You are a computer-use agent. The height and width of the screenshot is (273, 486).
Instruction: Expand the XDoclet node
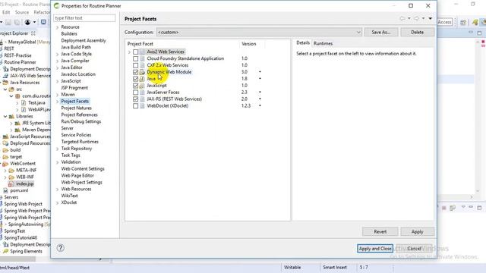(58, 202)
